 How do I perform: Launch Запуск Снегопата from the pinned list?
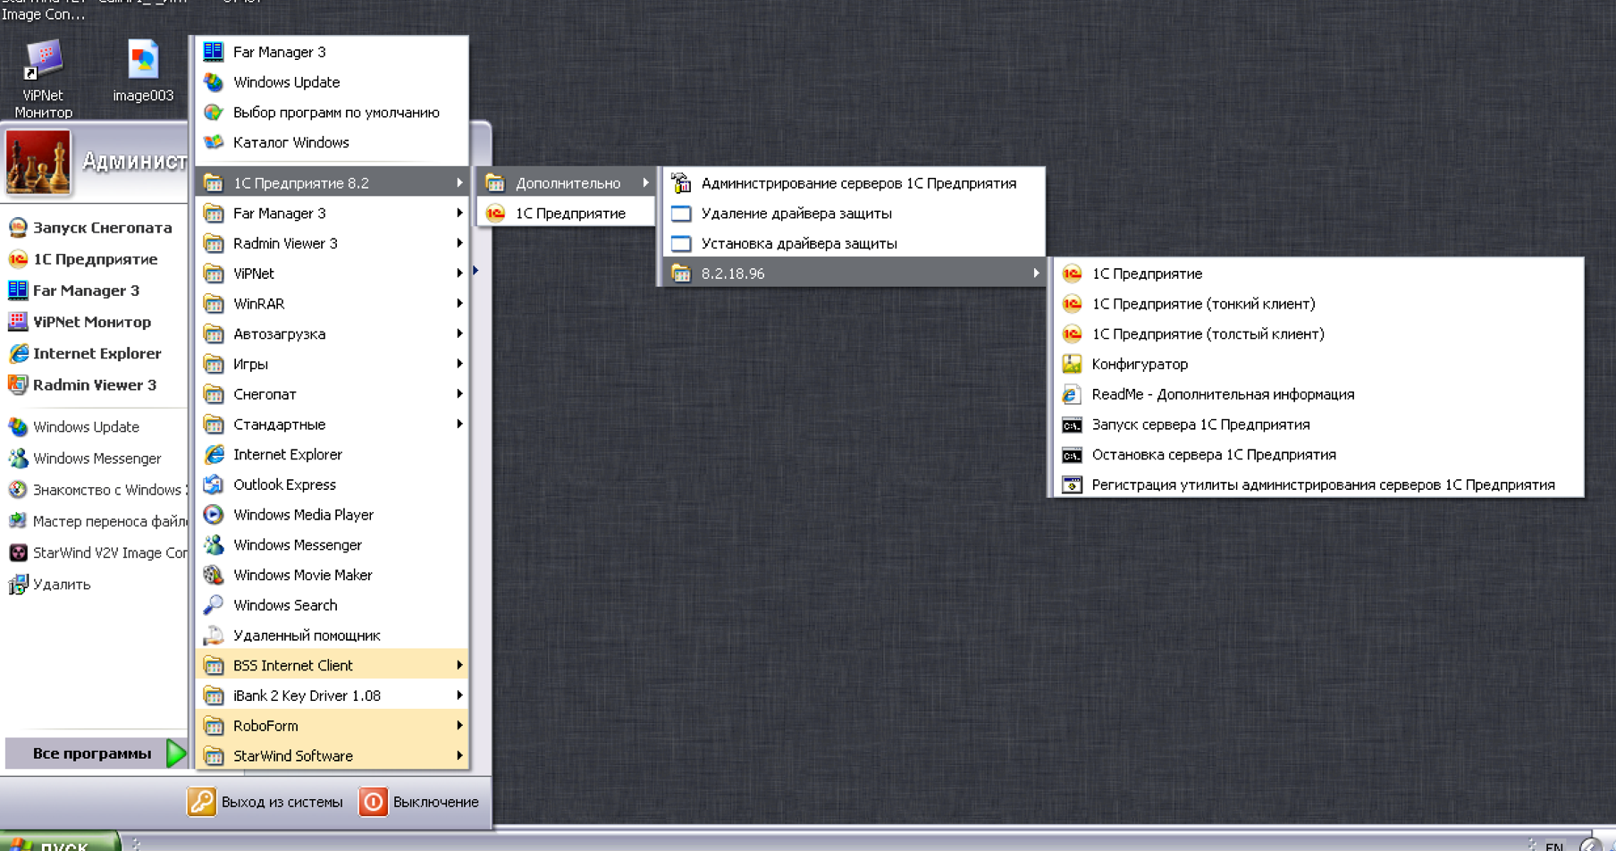pyautogui.click(x=93, y=228)
